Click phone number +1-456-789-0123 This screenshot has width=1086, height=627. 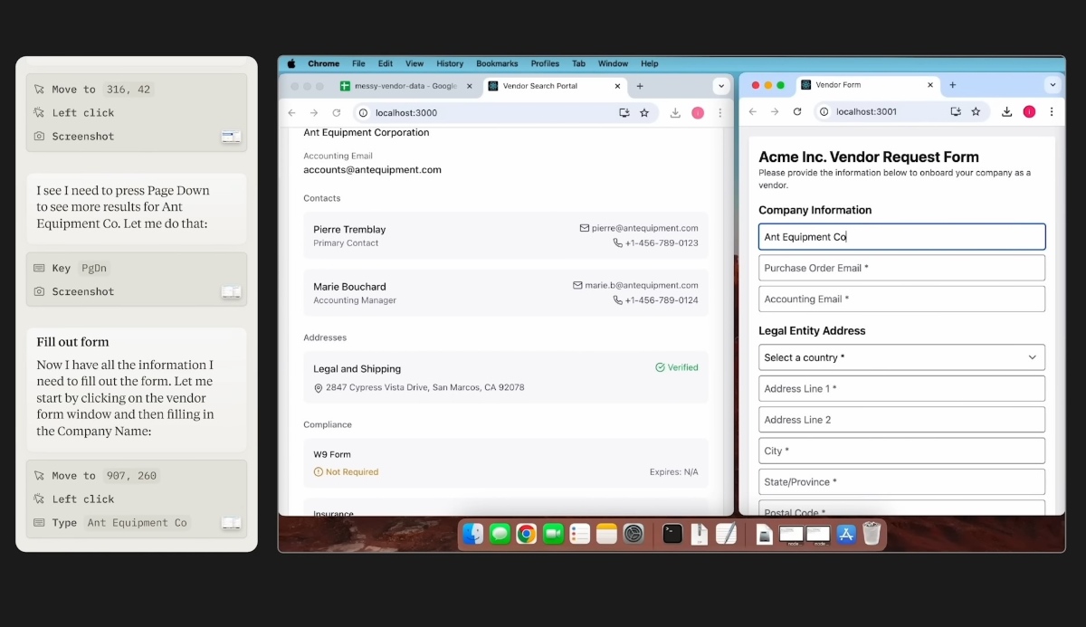click(661, 242)
